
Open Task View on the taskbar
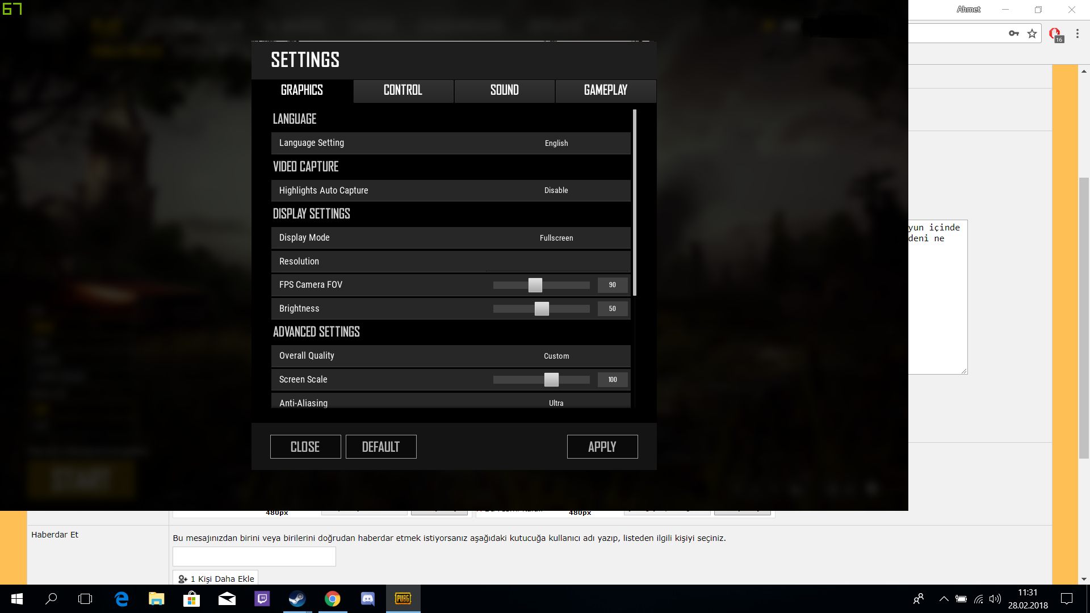[x=85, y=599]
